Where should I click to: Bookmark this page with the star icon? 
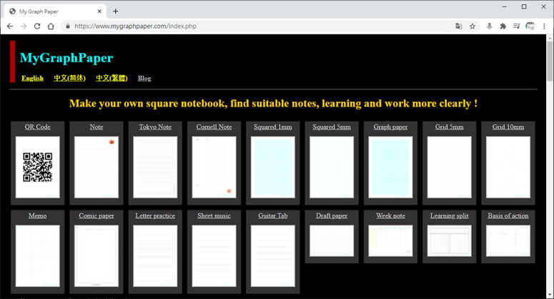pos(473,26)
